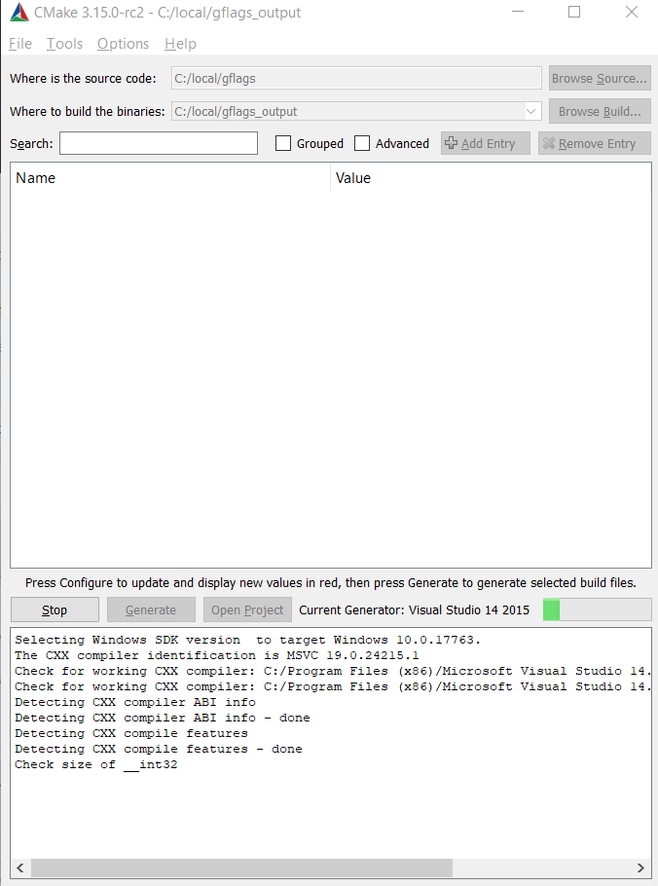Click the source code path field

pyautogui.click(x=356, y=79)
